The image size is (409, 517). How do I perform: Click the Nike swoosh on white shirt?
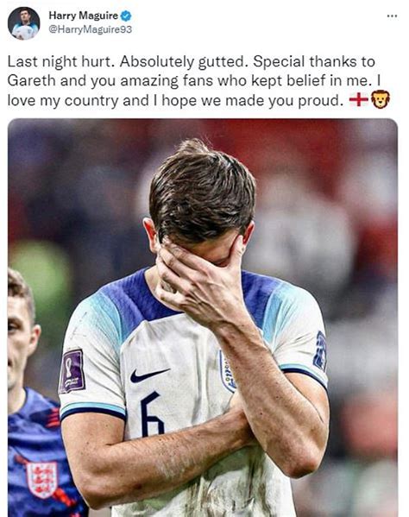(150, 375)
